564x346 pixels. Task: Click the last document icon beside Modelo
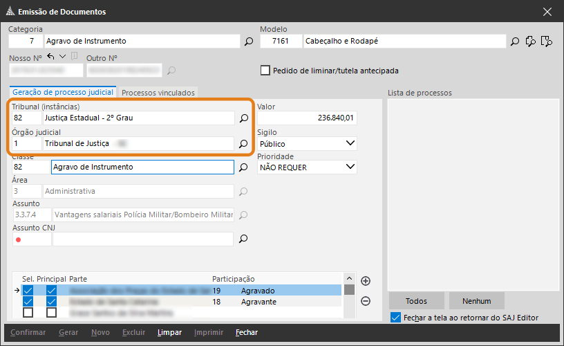(546, 42)
